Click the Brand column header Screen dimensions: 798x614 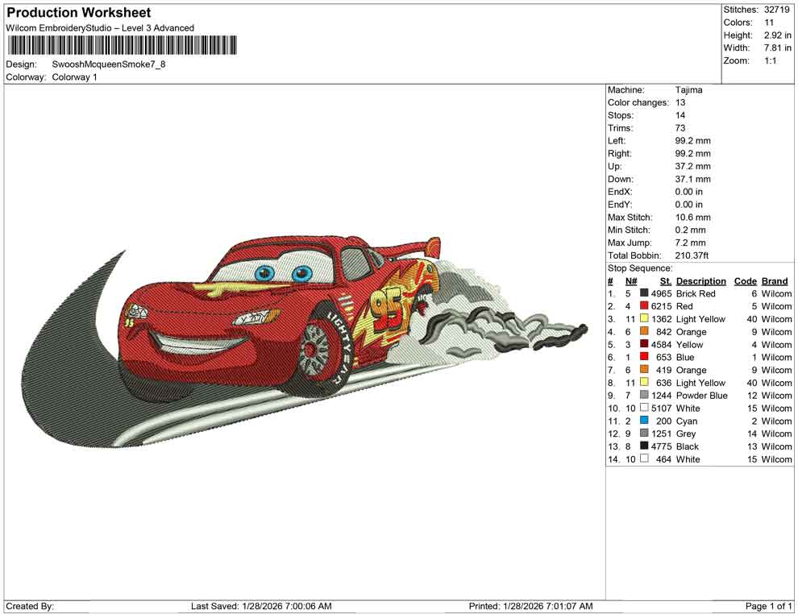tap(774, 280)
